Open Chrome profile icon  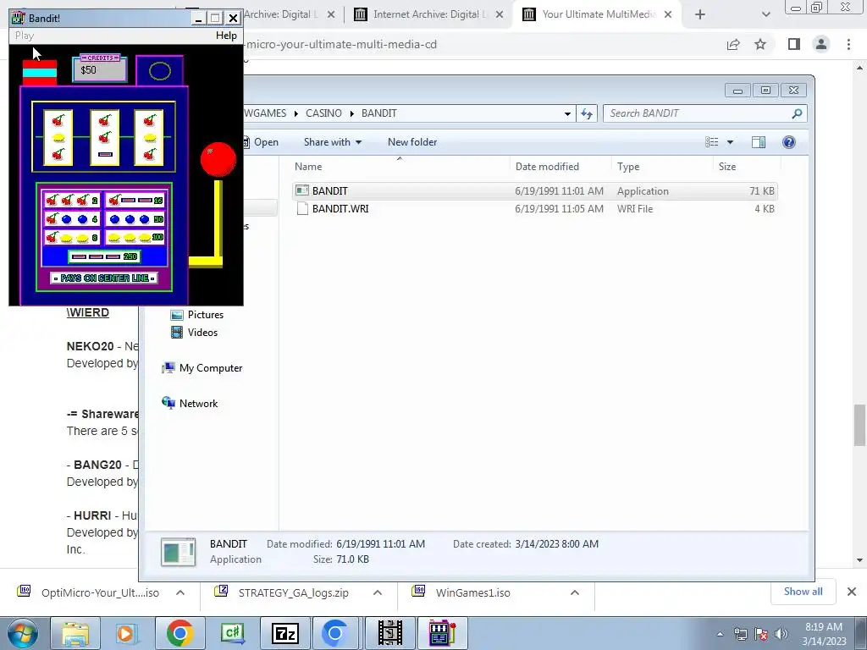point(821,44)
